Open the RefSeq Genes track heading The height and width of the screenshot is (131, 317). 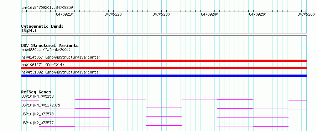(x=36, y=92)
